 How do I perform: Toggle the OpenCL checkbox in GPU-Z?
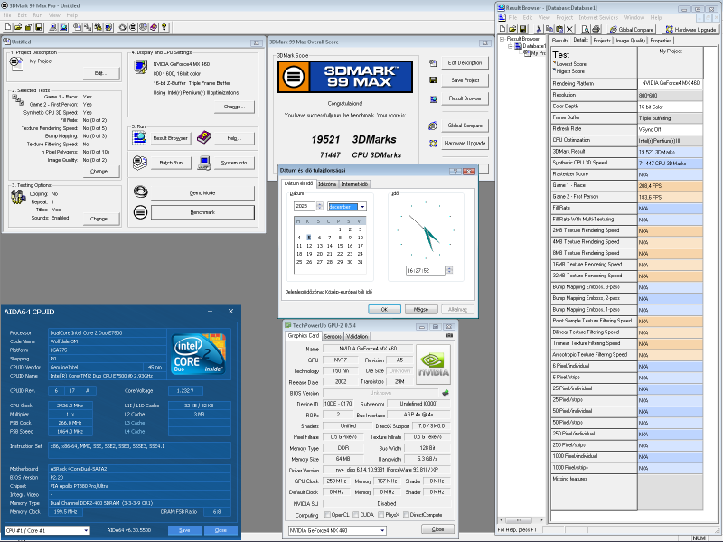point(327,514)
